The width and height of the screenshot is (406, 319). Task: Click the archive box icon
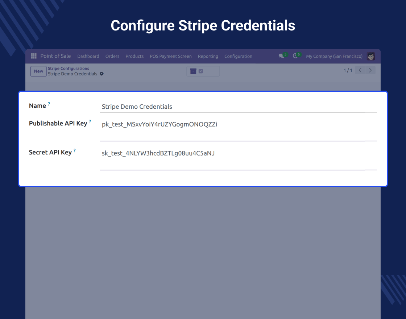[x=193, y=71]
